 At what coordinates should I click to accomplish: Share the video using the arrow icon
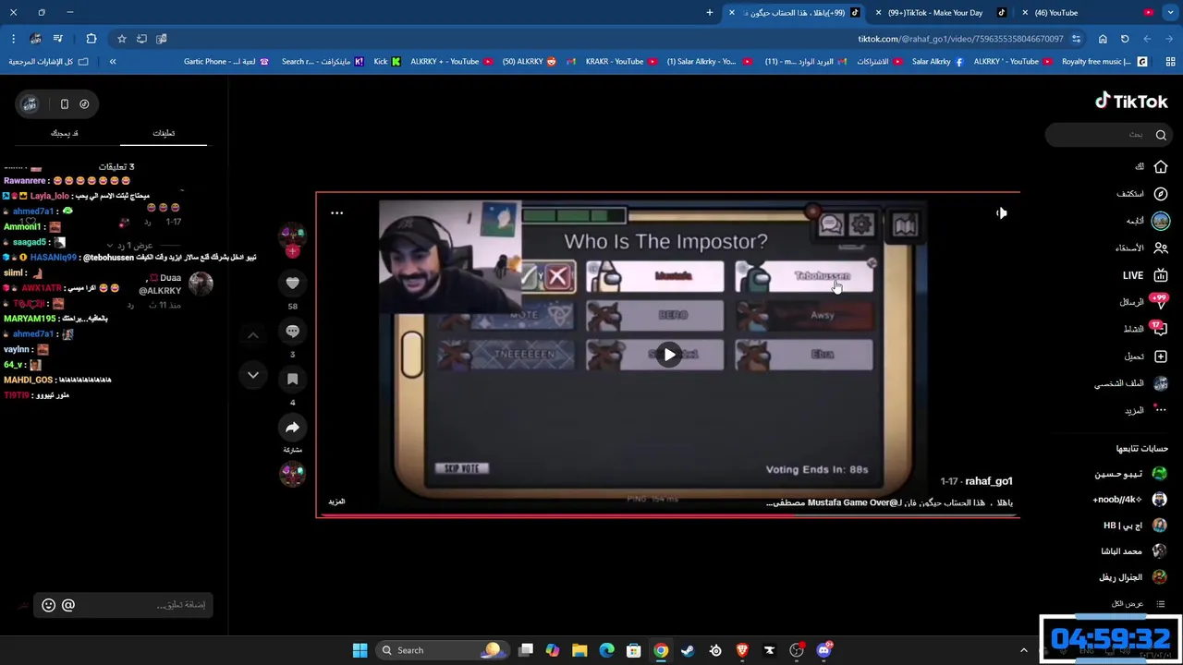pyautogui.click(x=292, y=427)
